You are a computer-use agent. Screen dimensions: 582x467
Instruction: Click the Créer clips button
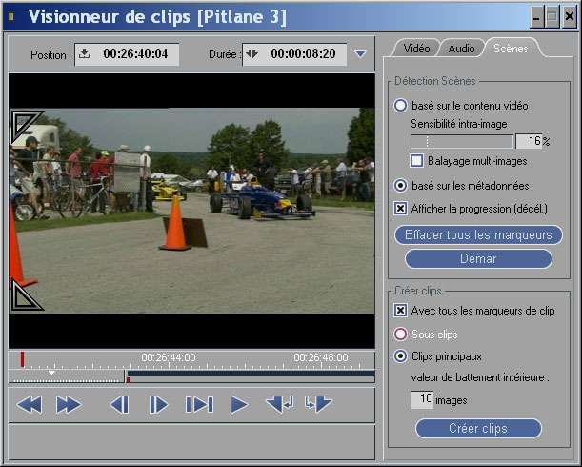478,428
